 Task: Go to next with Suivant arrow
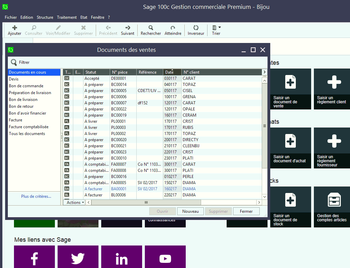(x=128, y=28)
